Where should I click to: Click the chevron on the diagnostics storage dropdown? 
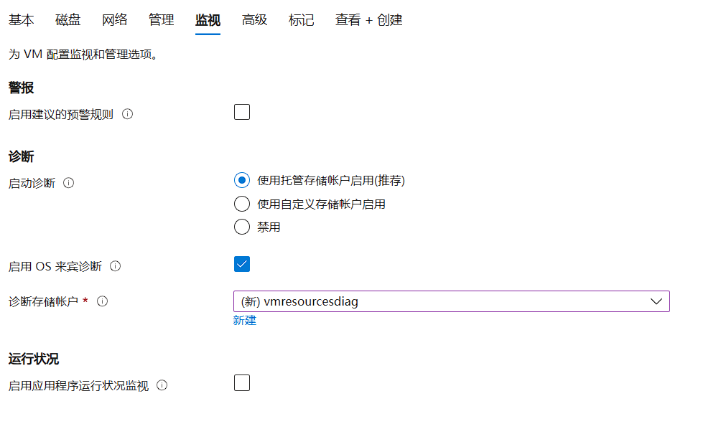tap(656, 301)
